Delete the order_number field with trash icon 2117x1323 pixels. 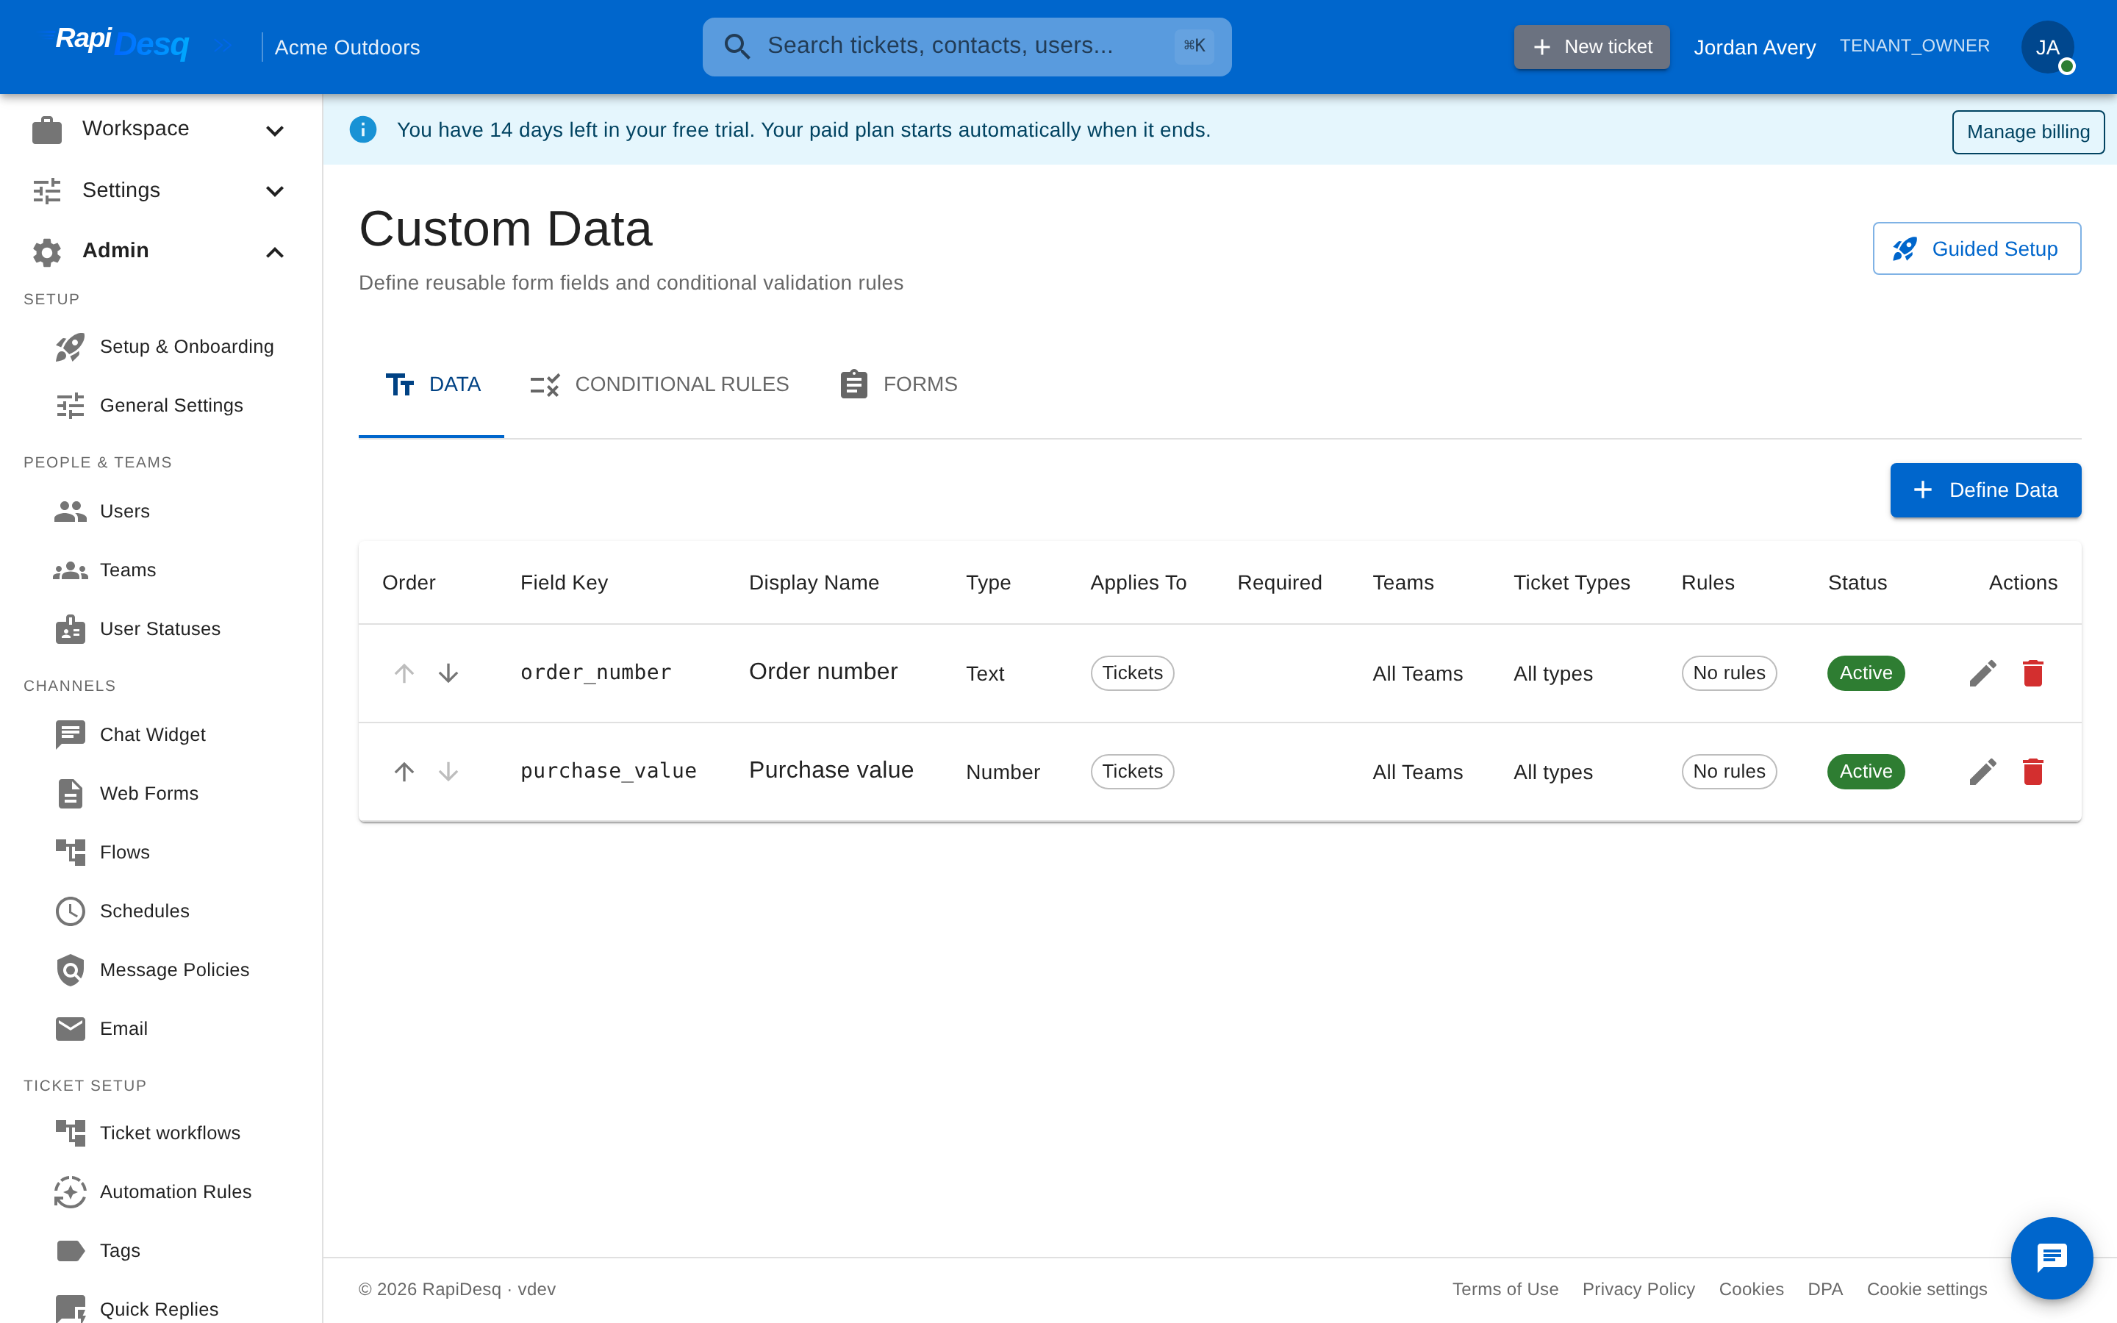pyautogui.click(x=2033, y=673)
